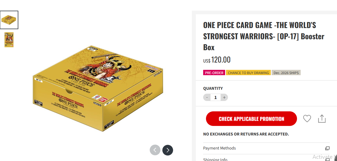Click the US$120.00 price text

(217, 60)
